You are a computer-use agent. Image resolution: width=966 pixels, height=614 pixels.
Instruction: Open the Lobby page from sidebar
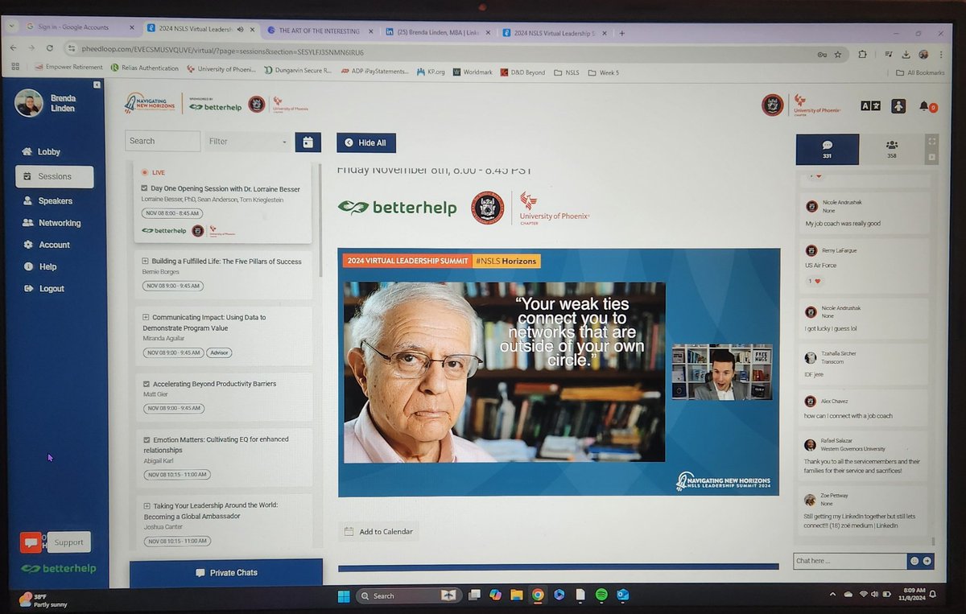coord(42,151)
